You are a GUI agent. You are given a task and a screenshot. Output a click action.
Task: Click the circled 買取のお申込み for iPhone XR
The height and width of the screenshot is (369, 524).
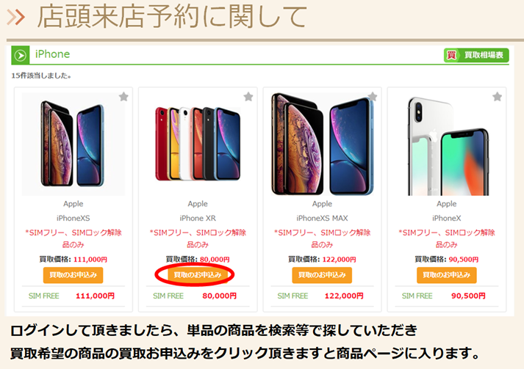click(x=198, y=275)
